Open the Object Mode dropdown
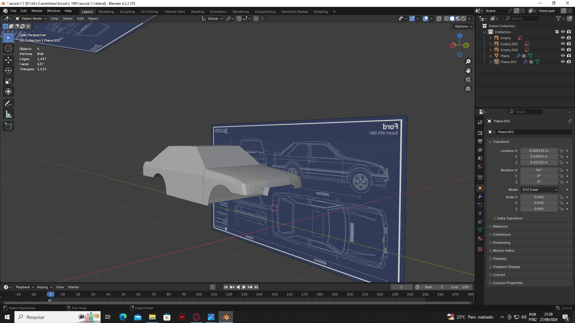The height and width of the screenshot is (323, 575). [x=31, y=19]
